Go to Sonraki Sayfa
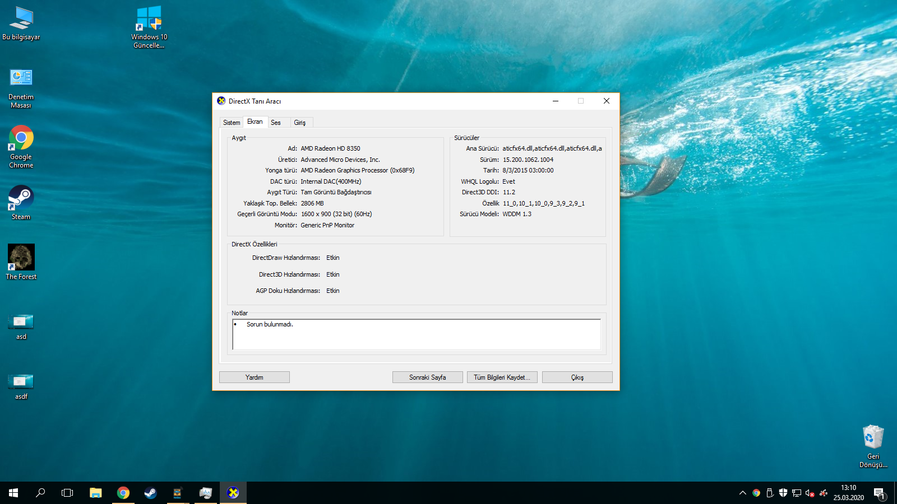The height and width of the screenshot is (504, 897). click(x=428, y=377)
